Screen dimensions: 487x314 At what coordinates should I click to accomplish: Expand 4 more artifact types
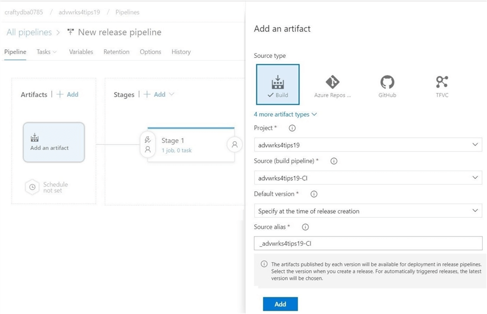click(285, 114)
